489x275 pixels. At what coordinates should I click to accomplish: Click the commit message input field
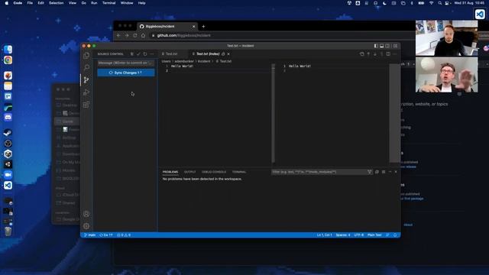point(125,63)
